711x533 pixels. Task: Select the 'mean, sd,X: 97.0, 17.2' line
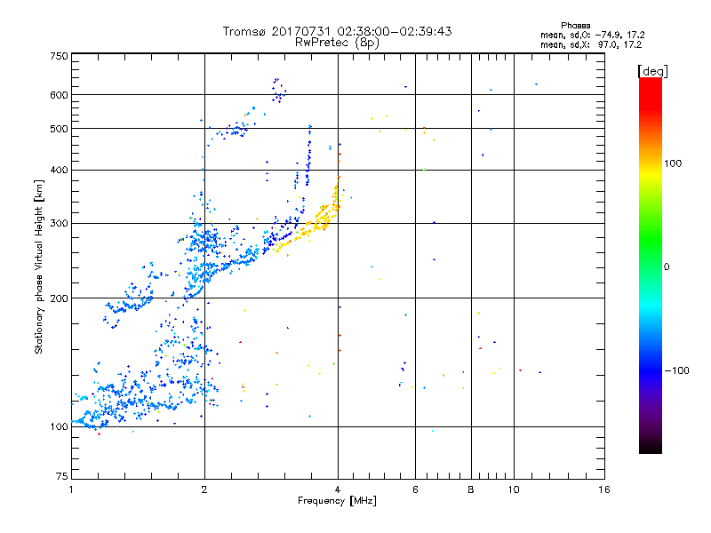(x=591, y=44)
